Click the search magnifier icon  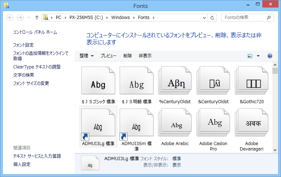click(x=268, y=18)
